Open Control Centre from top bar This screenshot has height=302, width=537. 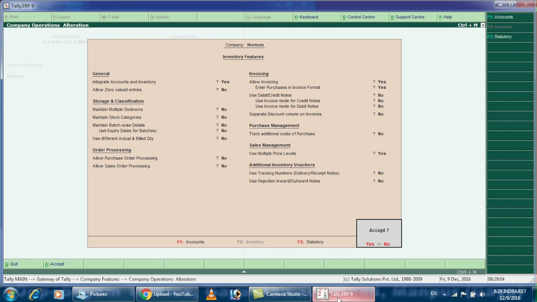tap(365, 17)
